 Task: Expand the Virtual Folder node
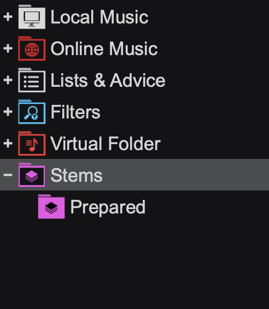point(8,143)
